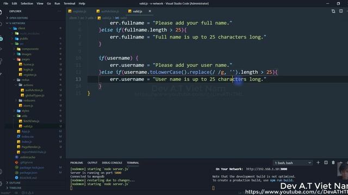The width and height of the screenshot is (348, 195).
Task: Open the bash terminal selector dropdown
Action: [x=293, y=163]
